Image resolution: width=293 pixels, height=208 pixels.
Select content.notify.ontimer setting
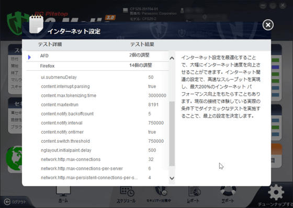62,132
